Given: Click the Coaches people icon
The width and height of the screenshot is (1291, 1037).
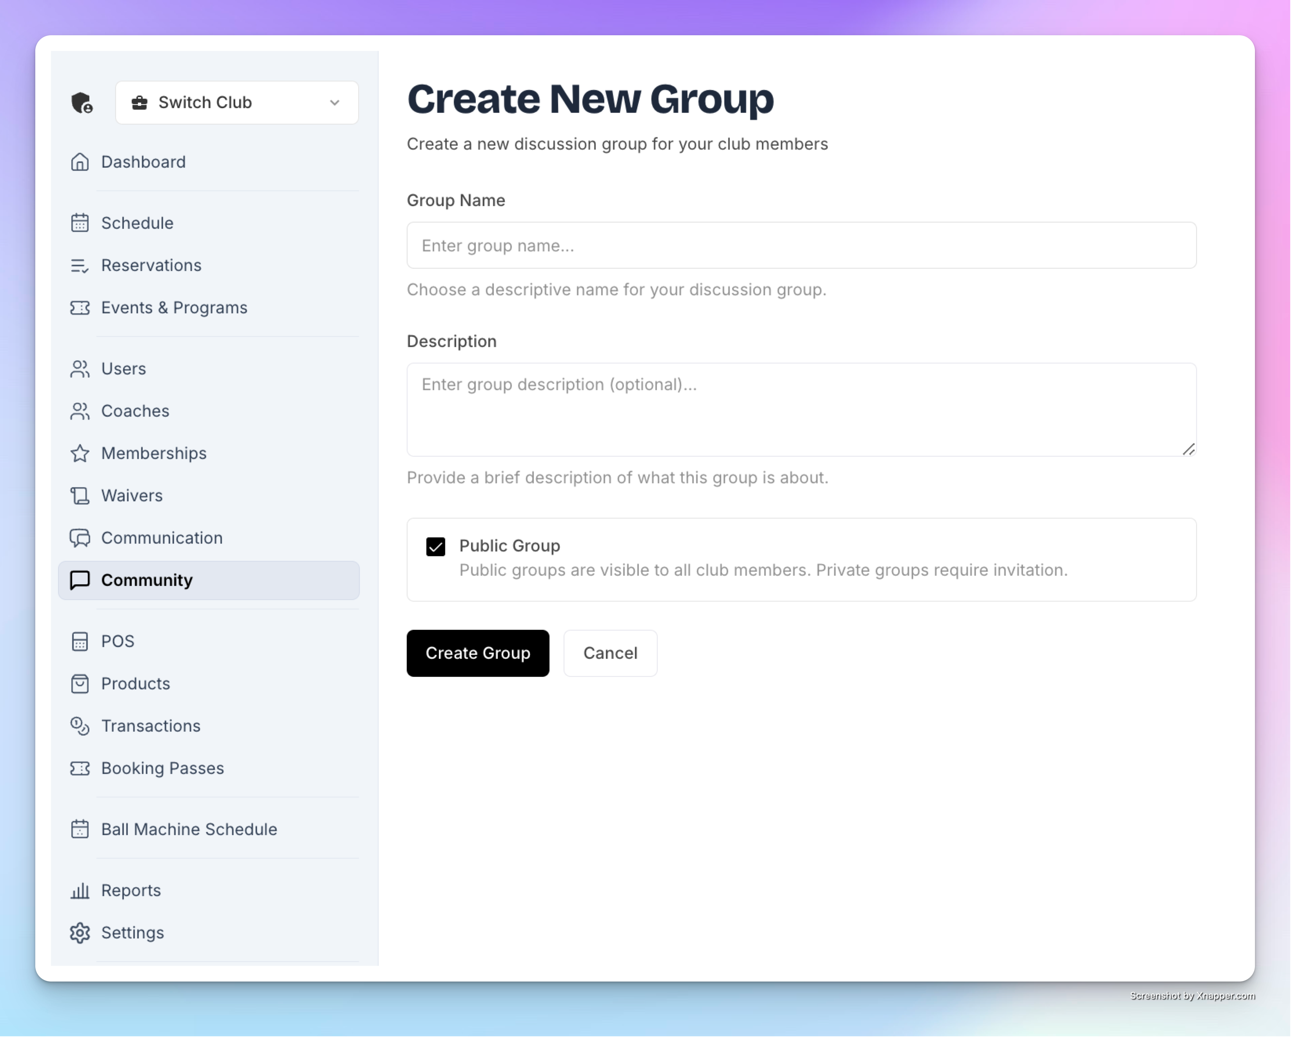Looking at the screenshot, I should coord(80,411).
